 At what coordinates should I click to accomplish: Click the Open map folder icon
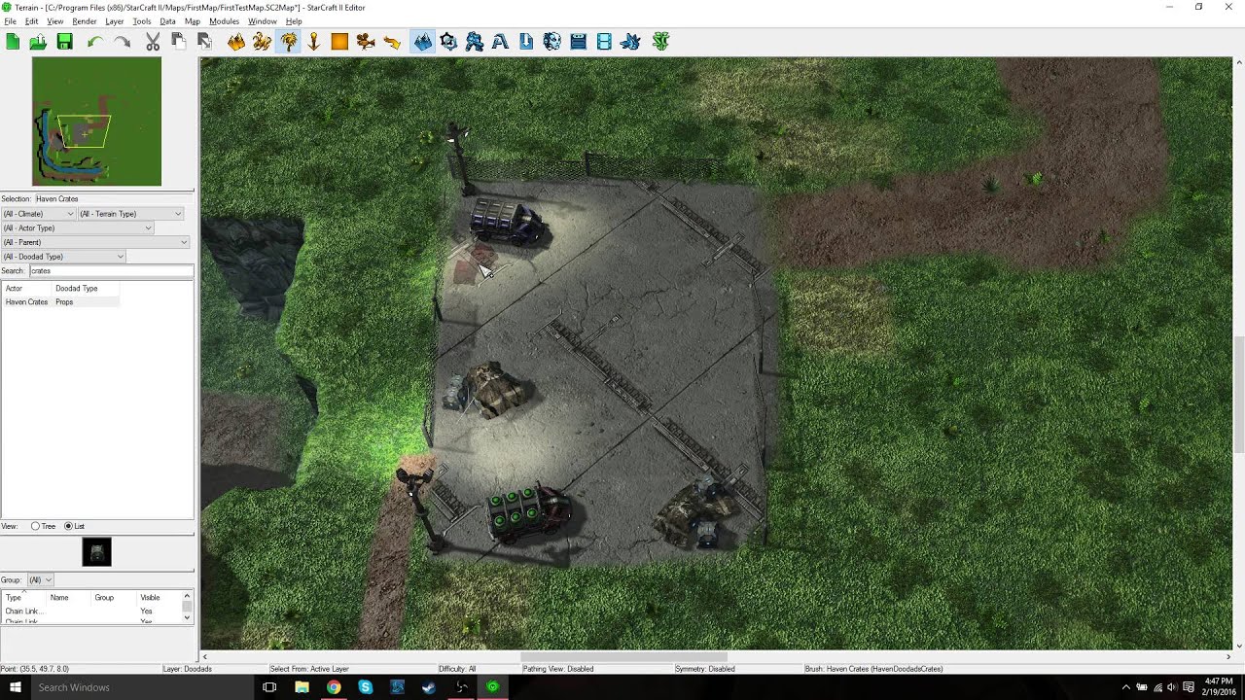point(38,42)
